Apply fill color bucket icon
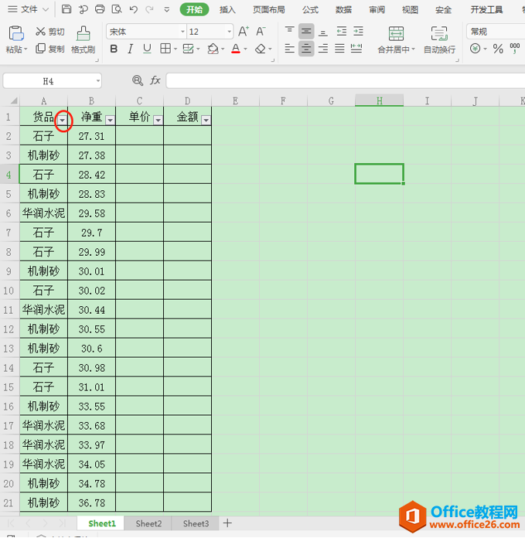This screenshot has height=538, width=525. tap(213, 49)
